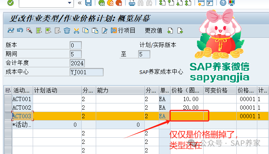Viewport: 269px width, 154px height.
Task: Click the Copy icon
Action: 85,31
